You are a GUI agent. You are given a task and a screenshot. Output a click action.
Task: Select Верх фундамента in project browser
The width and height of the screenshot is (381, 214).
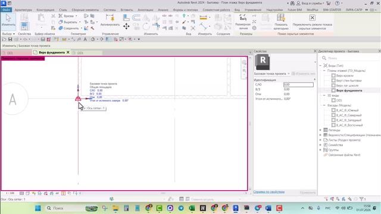[x=349, y=90]
